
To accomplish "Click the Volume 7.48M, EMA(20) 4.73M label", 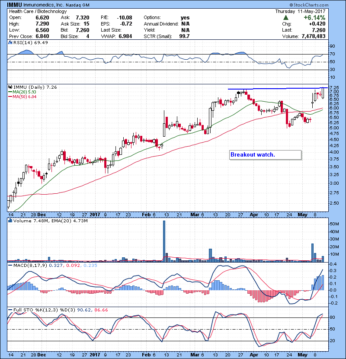I will (50, 221).
